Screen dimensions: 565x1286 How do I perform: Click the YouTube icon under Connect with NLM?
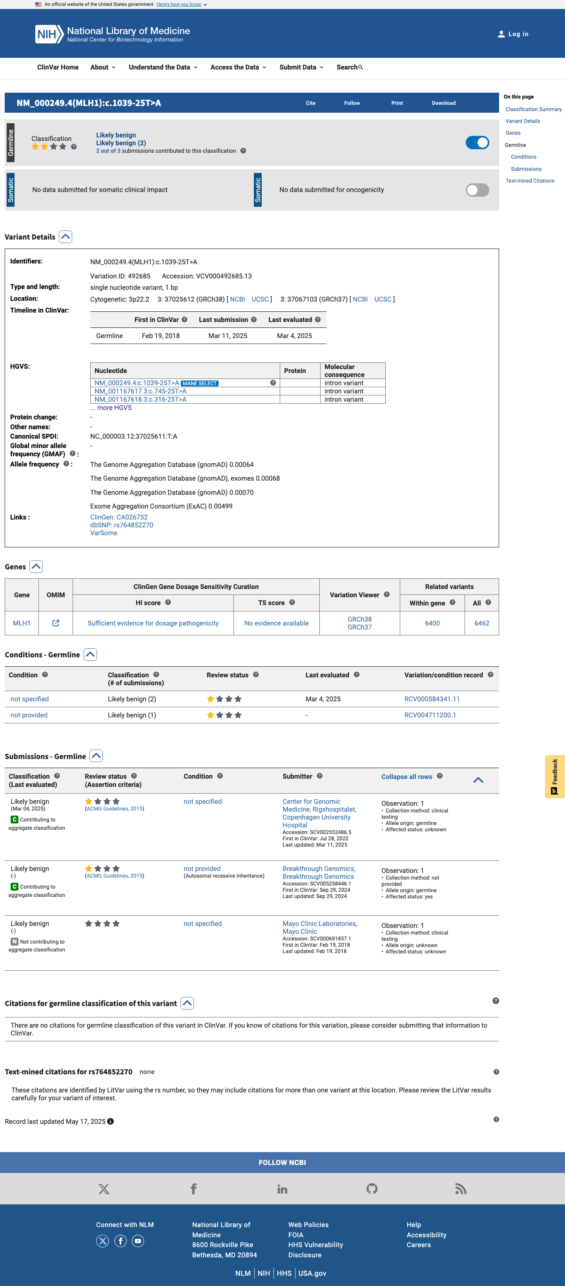click(138, 1241)
